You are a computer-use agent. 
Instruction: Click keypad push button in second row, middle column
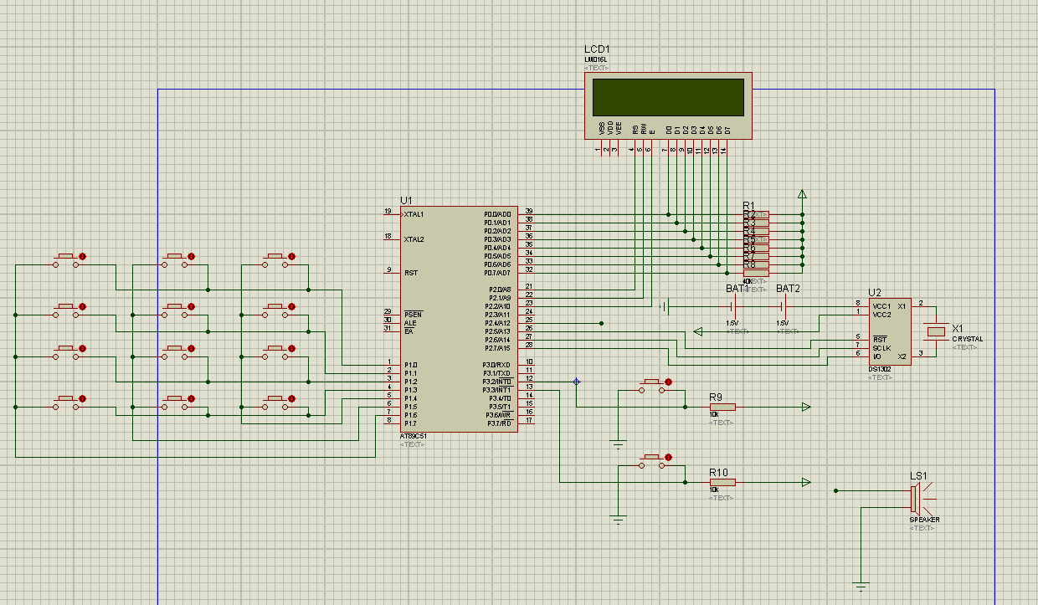177,310
